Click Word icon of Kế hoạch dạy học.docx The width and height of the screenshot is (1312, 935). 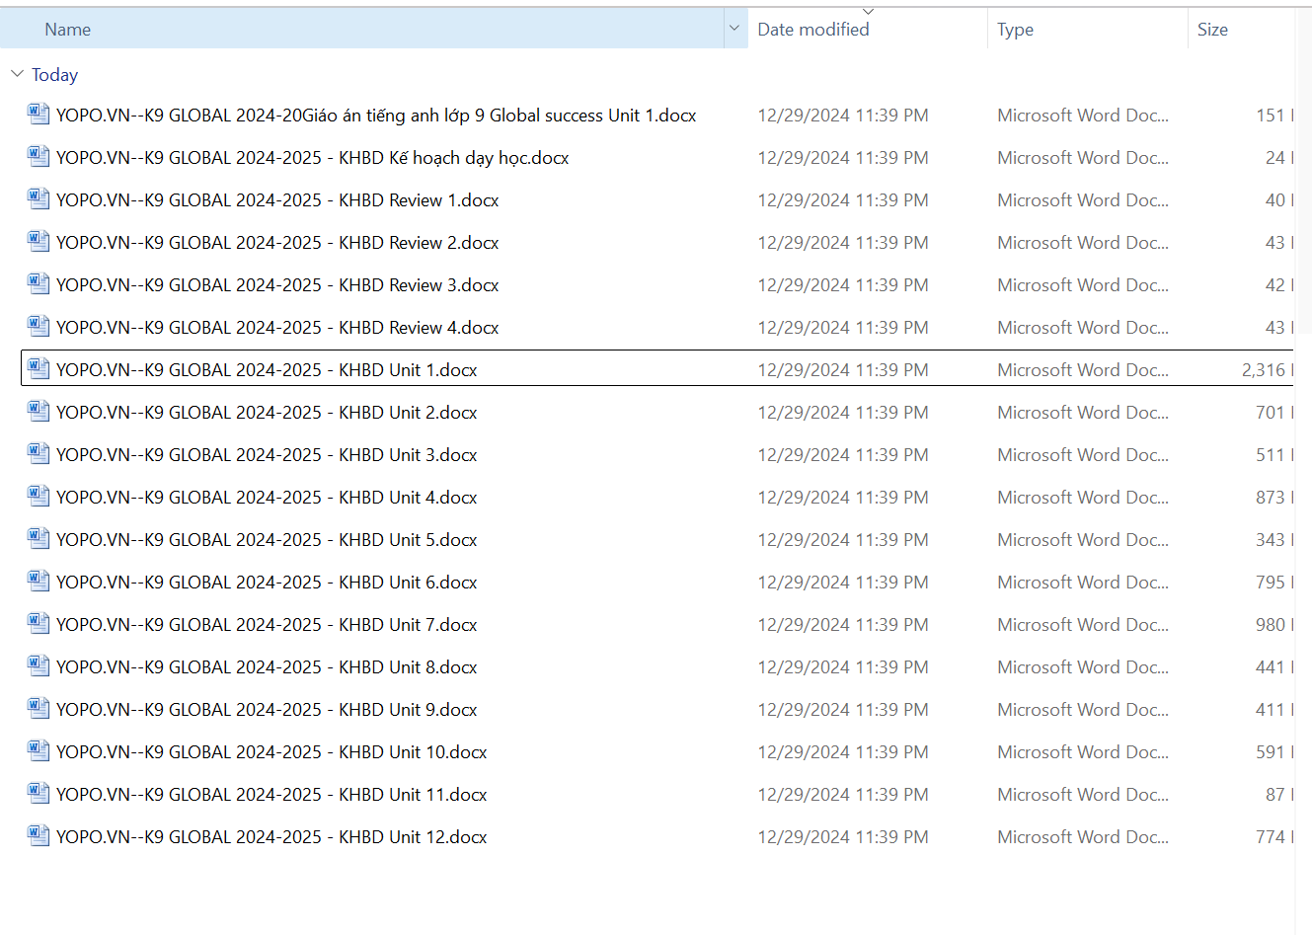[x=39, y=157]
